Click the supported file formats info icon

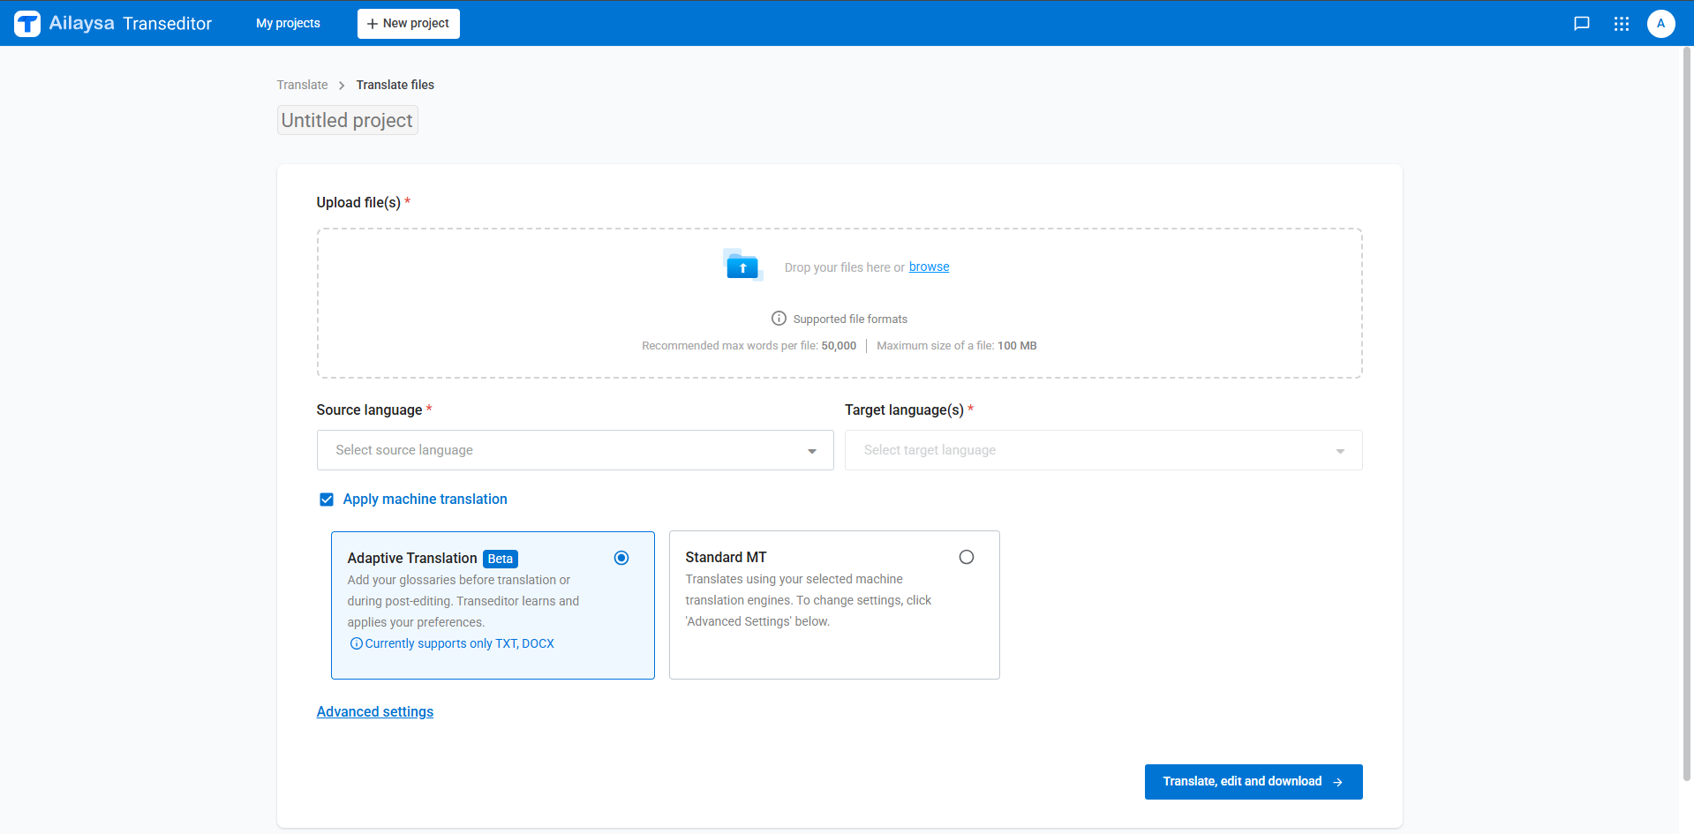pyautogui.click(x=779, y=319)
